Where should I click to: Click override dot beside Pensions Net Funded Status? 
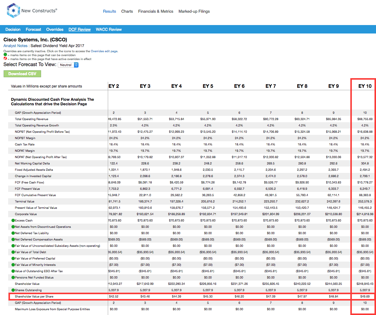(13, 278)
